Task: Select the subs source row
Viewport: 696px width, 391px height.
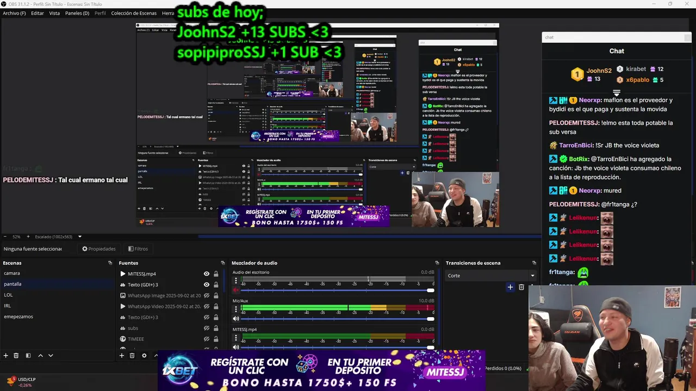Action: pos(170,328)
